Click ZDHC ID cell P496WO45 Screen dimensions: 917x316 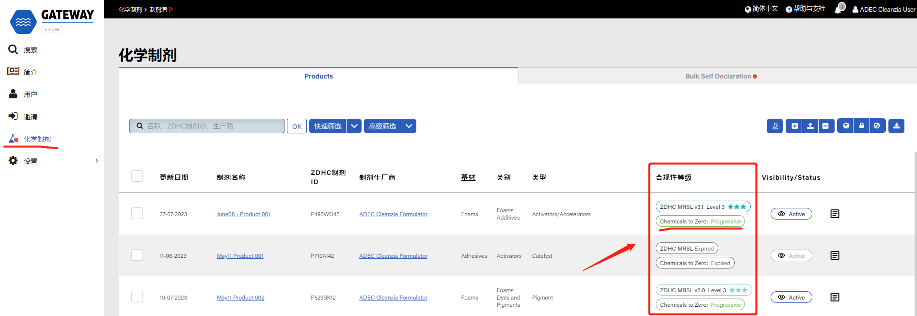(x=325, y=214)
